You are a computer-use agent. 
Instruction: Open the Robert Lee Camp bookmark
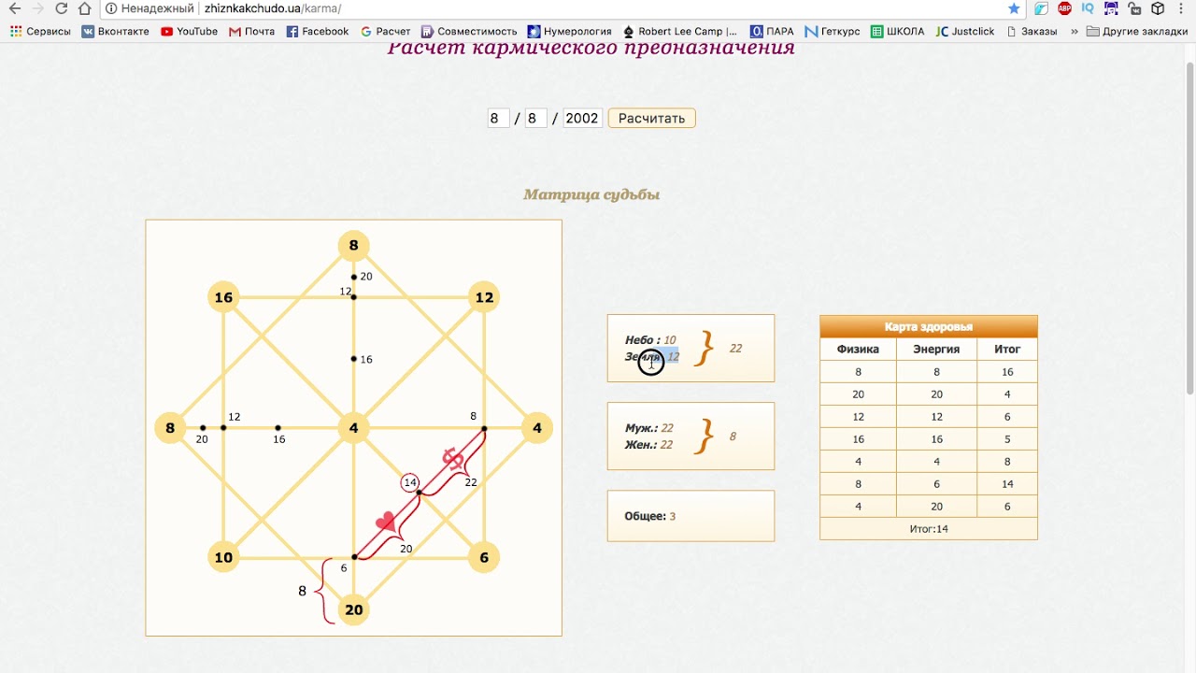click(x=679, y=31)
